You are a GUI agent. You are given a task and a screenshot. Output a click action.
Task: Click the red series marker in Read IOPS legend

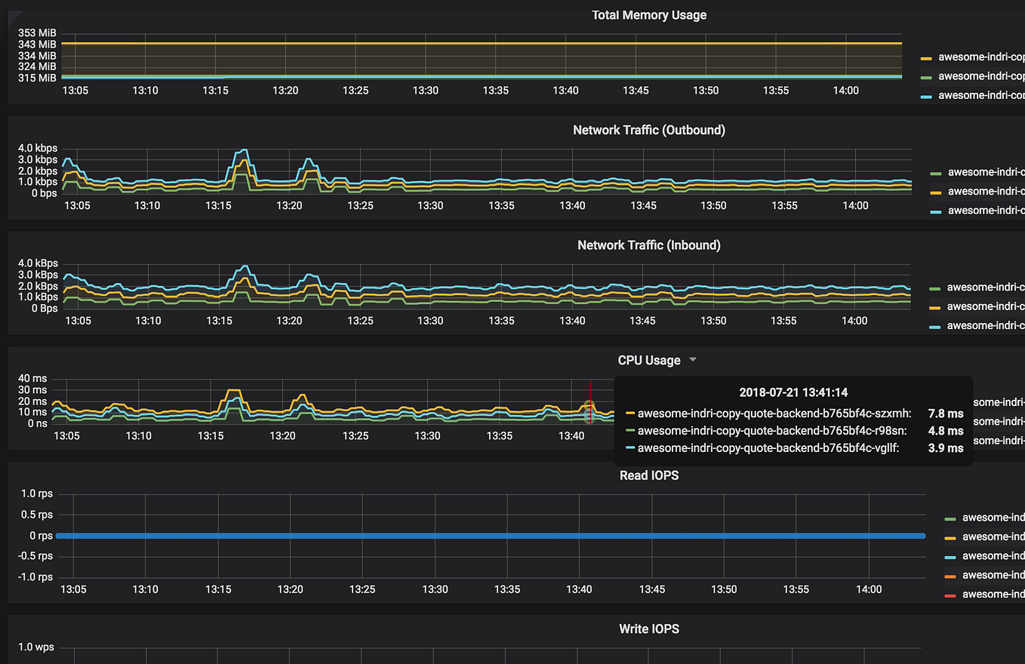950,594
